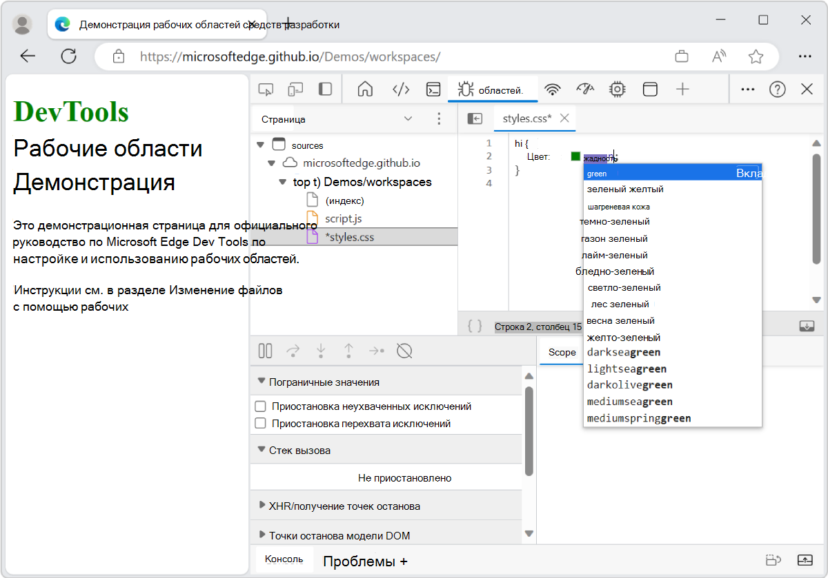Open the network conditions Wi-Fi icon

pyautogui.click(x=552, y=89)
